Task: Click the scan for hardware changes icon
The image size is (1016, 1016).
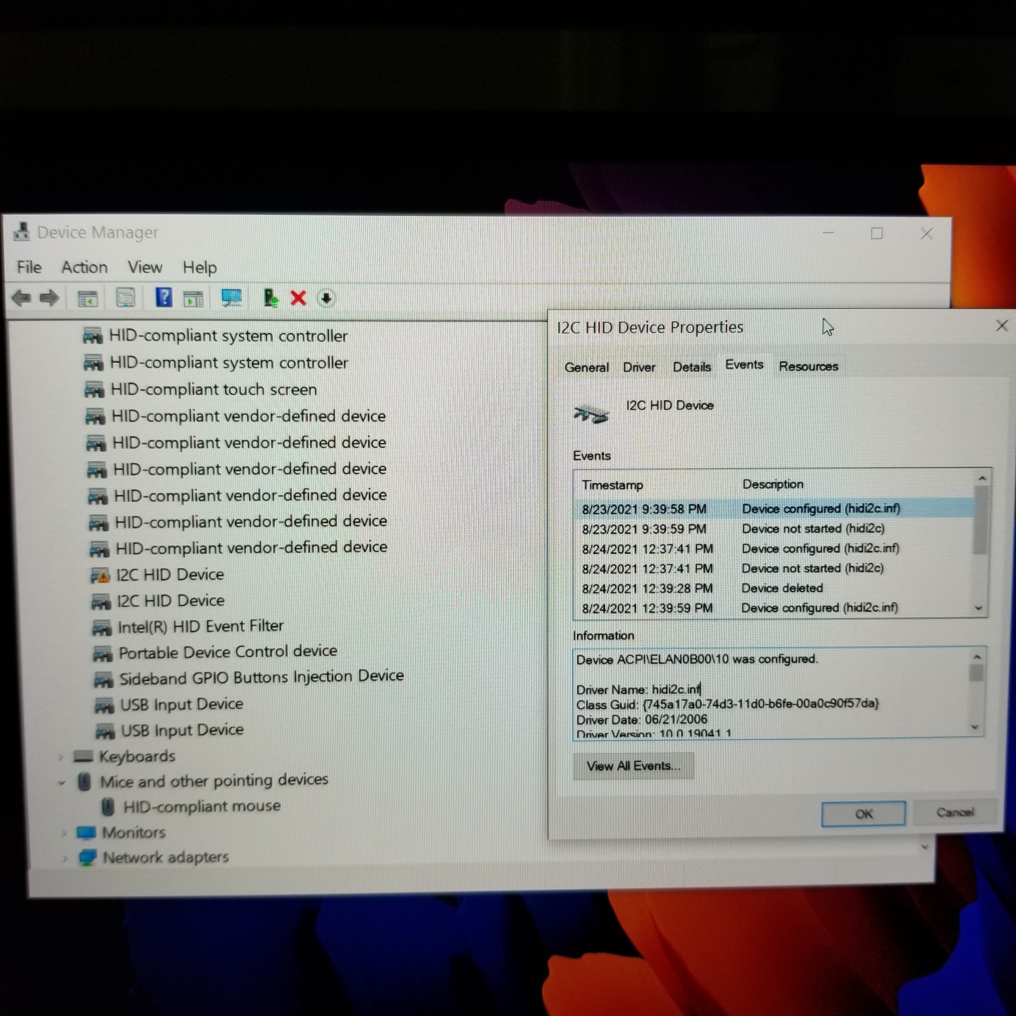Action: 231,298
